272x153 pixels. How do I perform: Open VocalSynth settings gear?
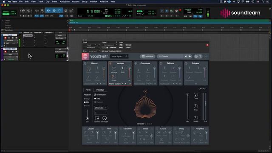click(x=196, y=57)
